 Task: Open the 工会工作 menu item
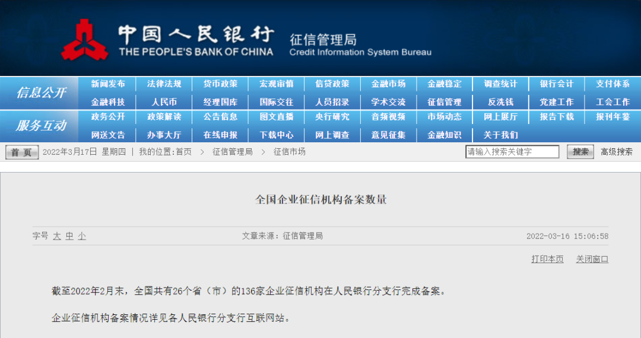point(613,102)
